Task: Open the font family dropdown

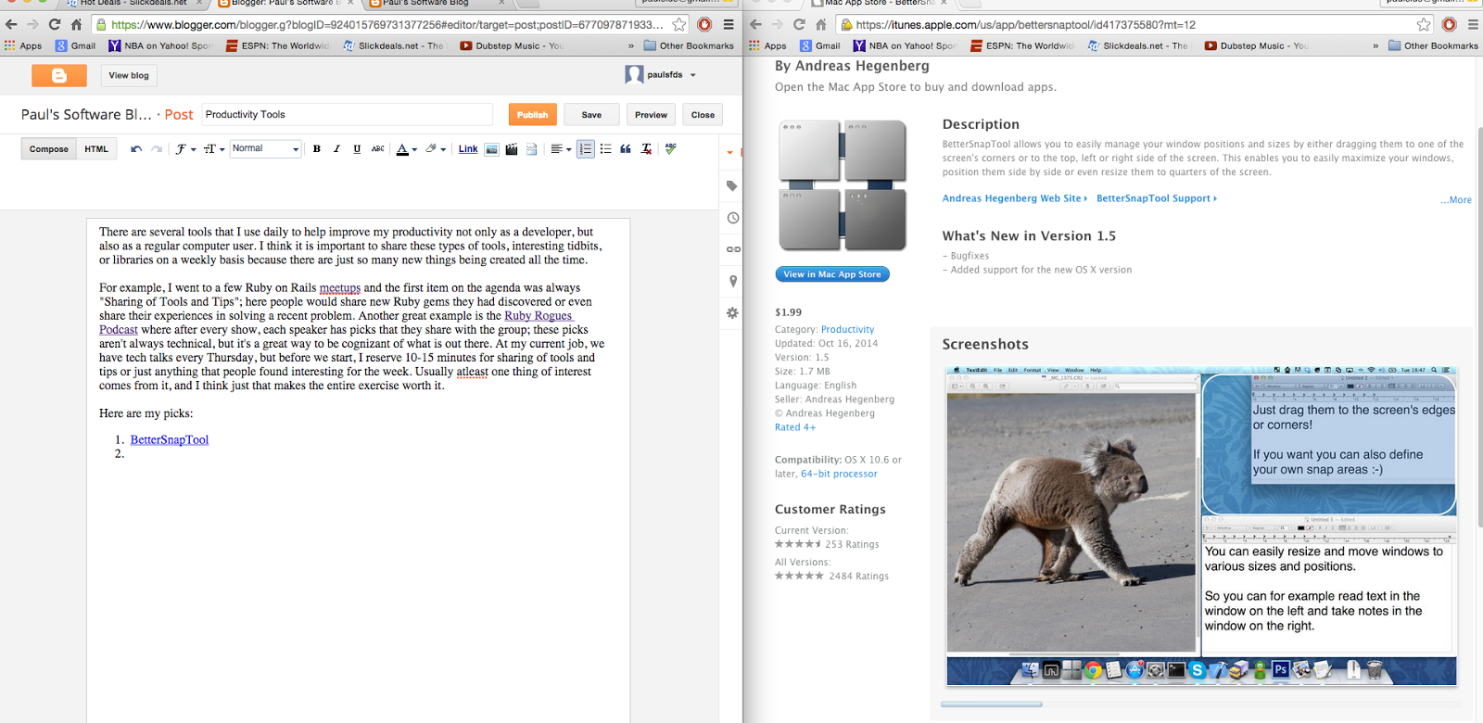Action: [185, 148]
